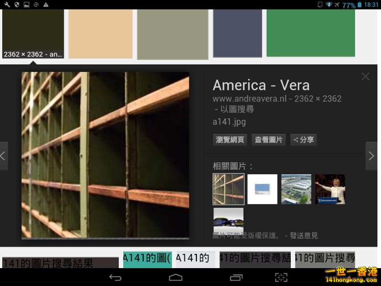
Task: Tap the shield icon in status bar
Action: coord(17,4)
